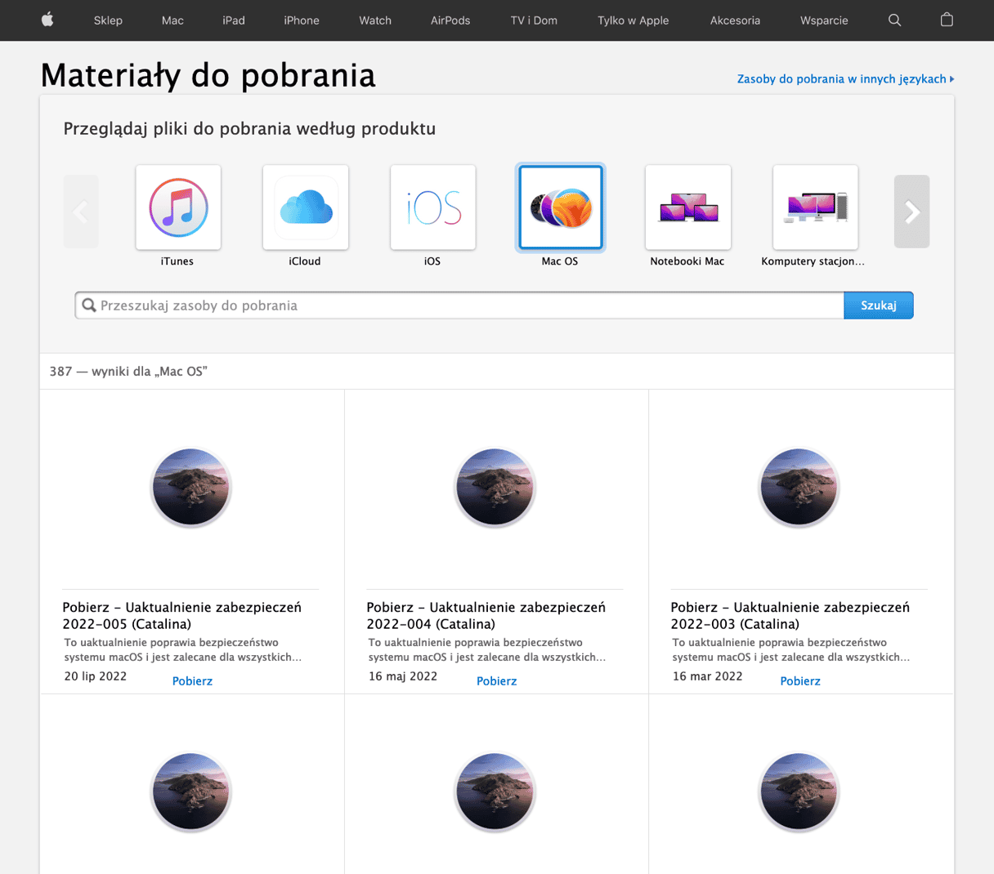Open the 2022-003 (Catalina) update title
The image size is (994, 874).
tap(790, 616)
